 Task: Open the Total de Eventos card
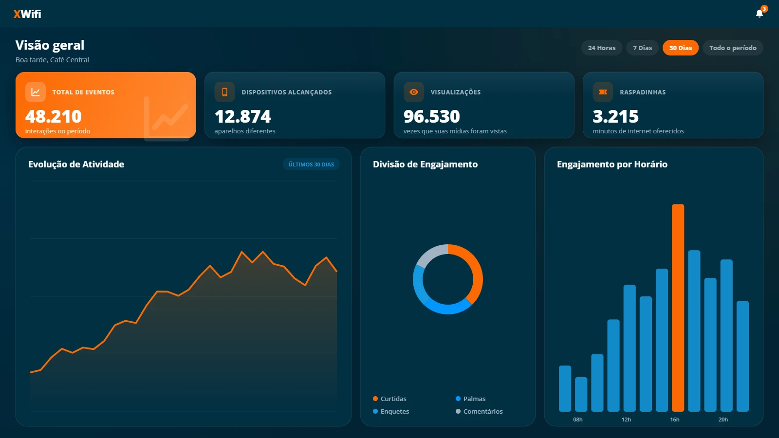pos(106,105)
